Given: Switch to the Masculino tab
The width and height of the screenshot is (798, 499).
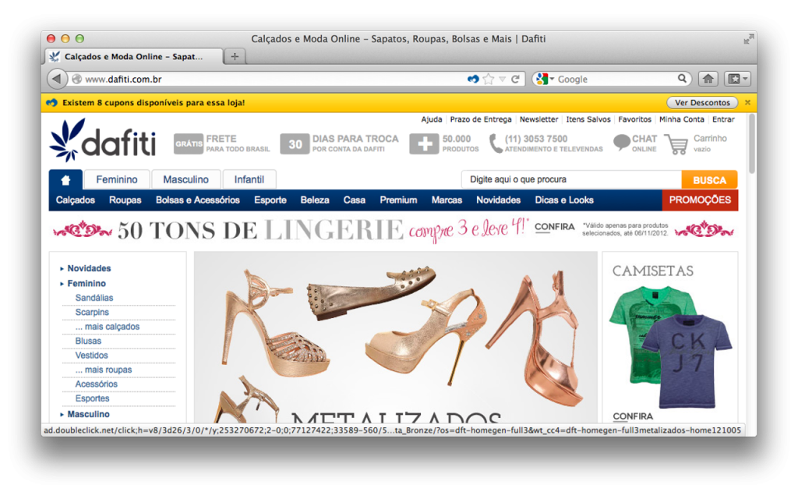Looking at the screenshot, I should tap(185, 180).
